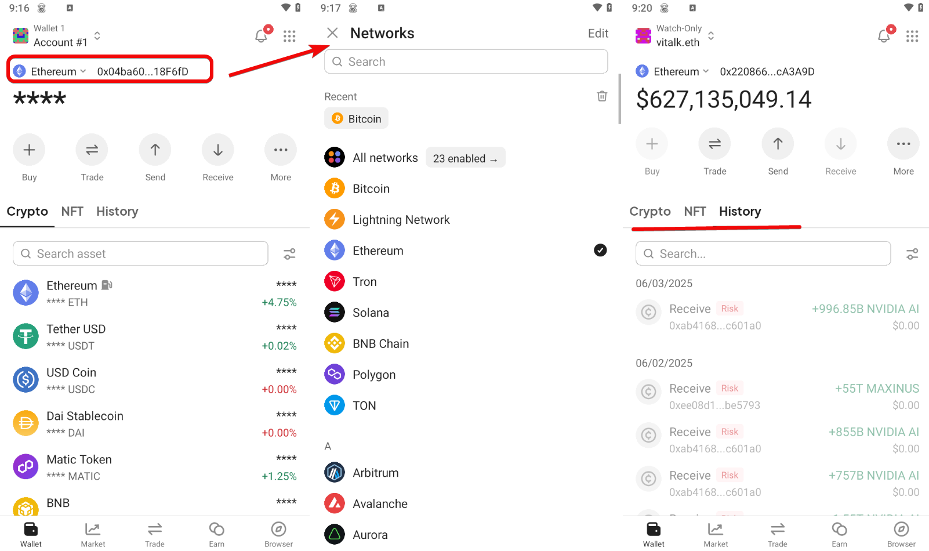The image size is (929, 551).
Task: Expand Ethereum network dropdown in Account #1
Action: [x=50, y=71]
